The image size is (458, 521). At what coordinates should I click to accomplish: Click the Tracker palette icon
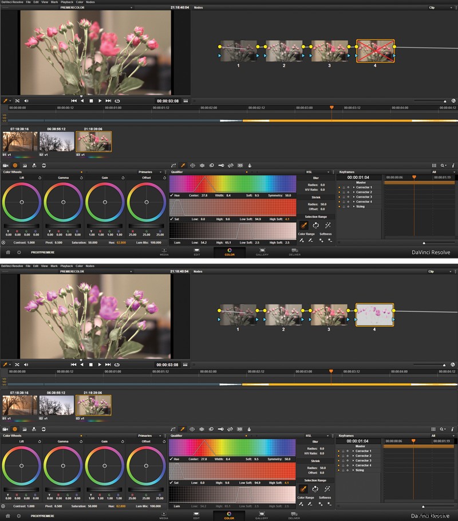click(x=202, y=165)
